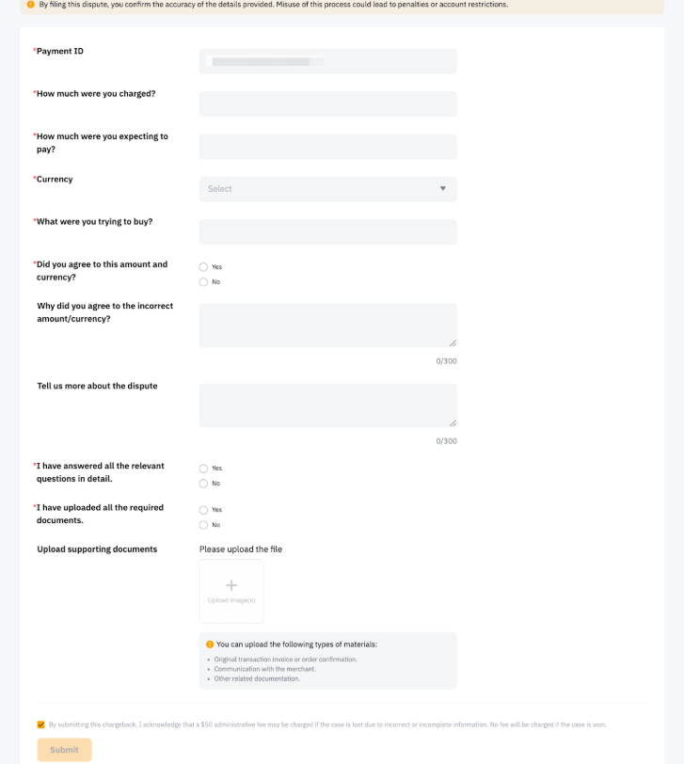Select Yes for agreeing to amount and currency
This screenshot has width=684, height=764.
point(203,267)
